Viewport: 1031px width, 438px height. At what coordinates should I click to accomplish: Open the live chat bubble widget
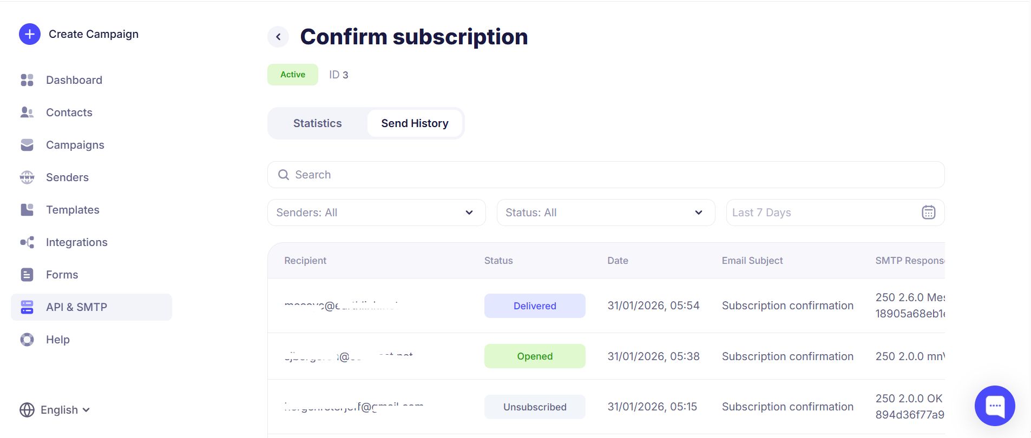(x=994, y=406)
